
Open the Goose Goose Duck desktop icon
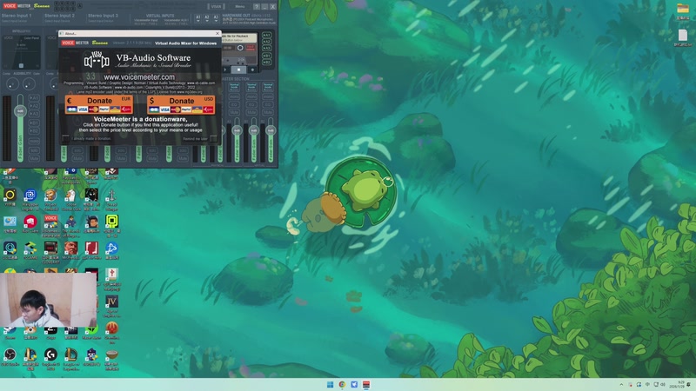pos(70,198)
